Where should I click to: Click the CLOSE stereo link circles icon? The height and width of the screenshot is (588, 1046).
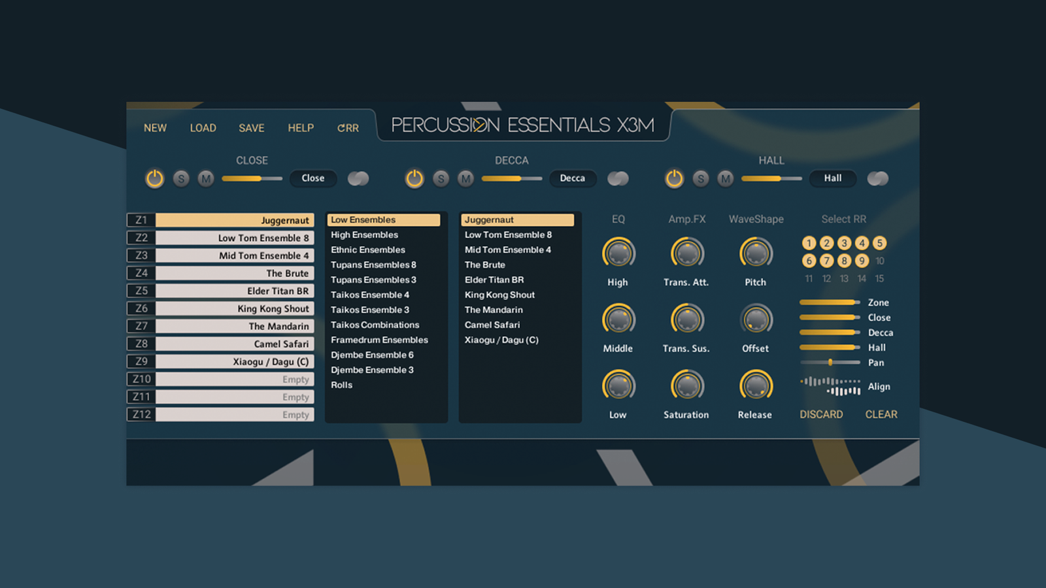pyautogui.click(x=358, y=178)
